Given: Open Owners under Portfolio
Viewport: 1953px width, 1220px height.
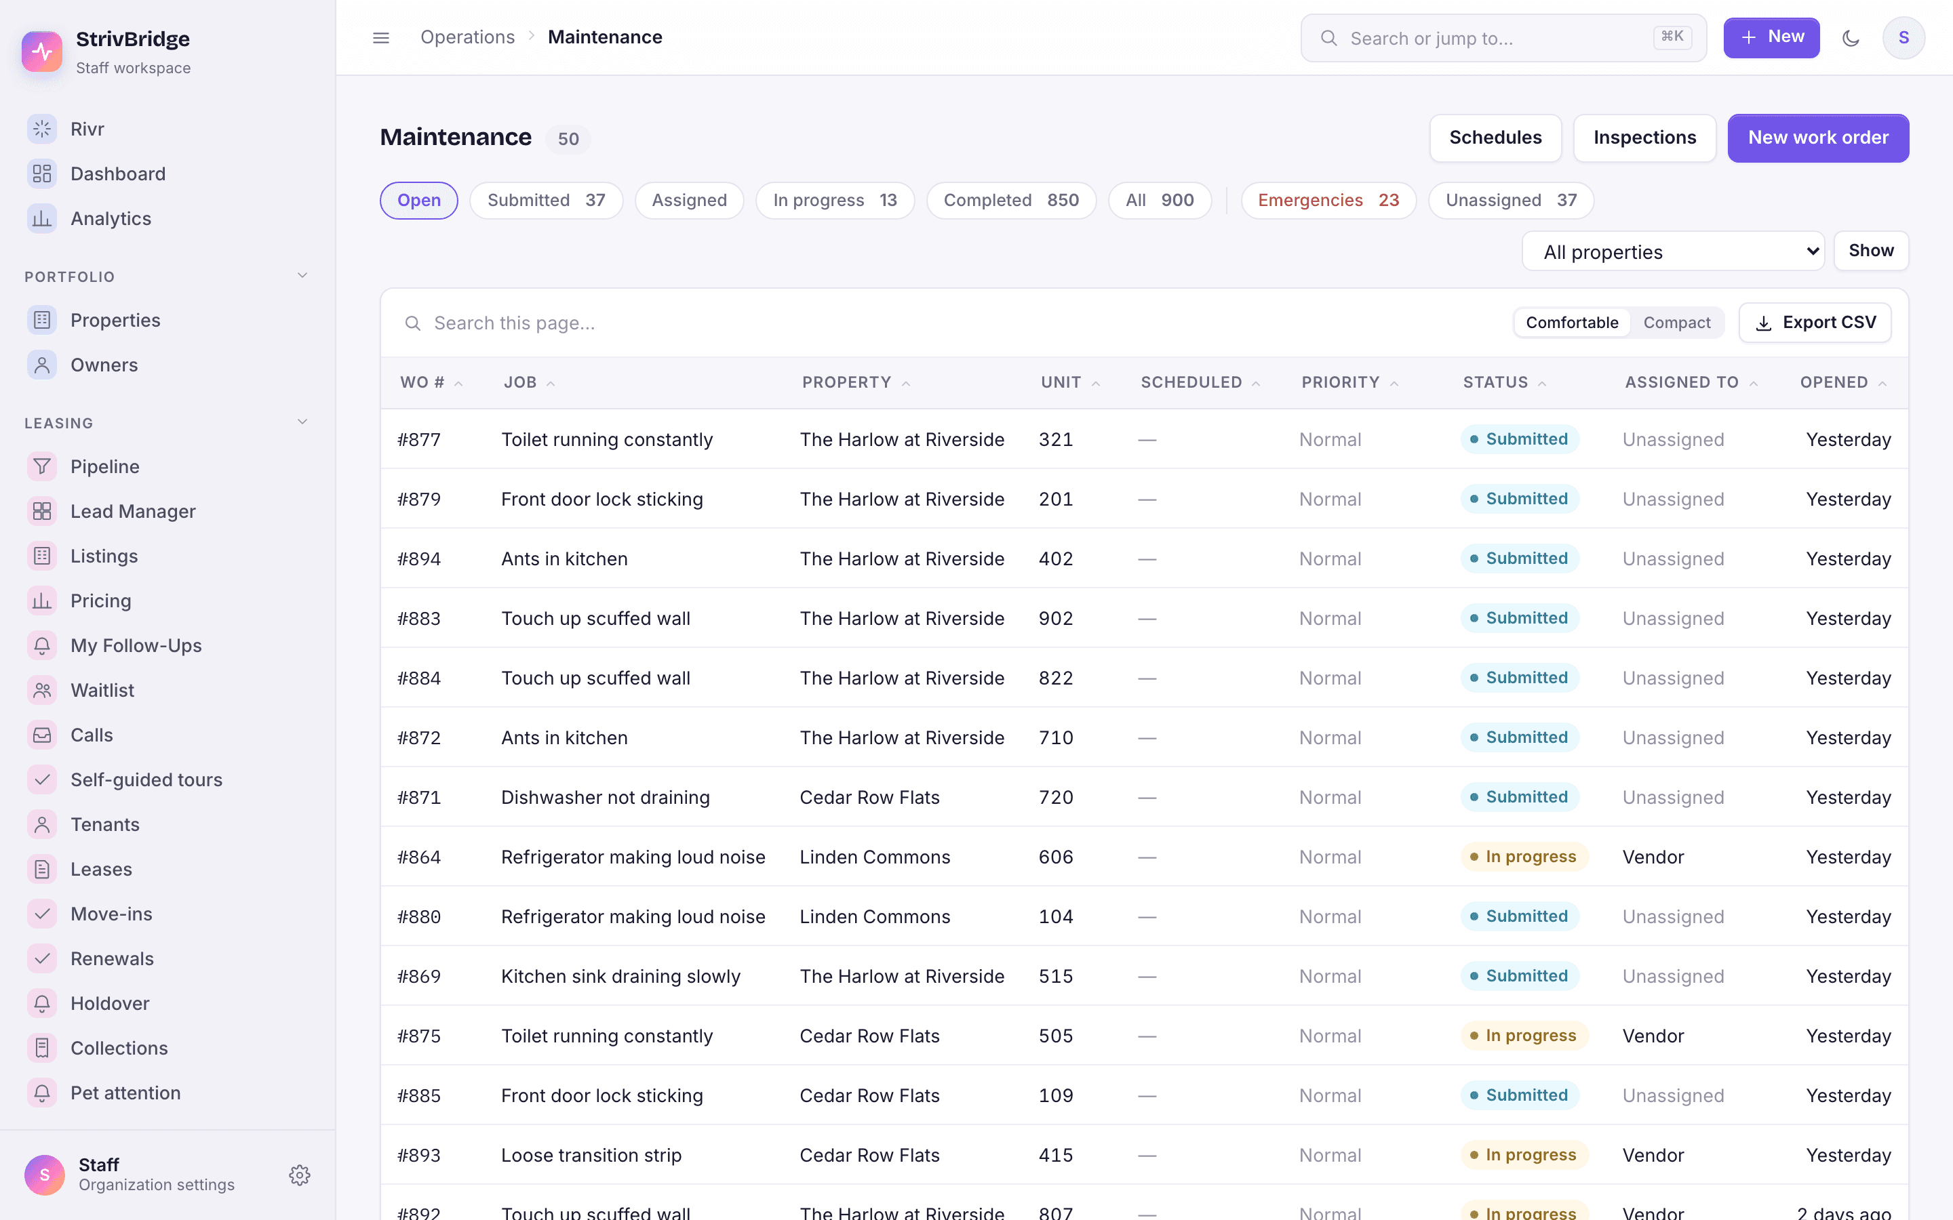Looking at the screenshot, I should (167, 365).
